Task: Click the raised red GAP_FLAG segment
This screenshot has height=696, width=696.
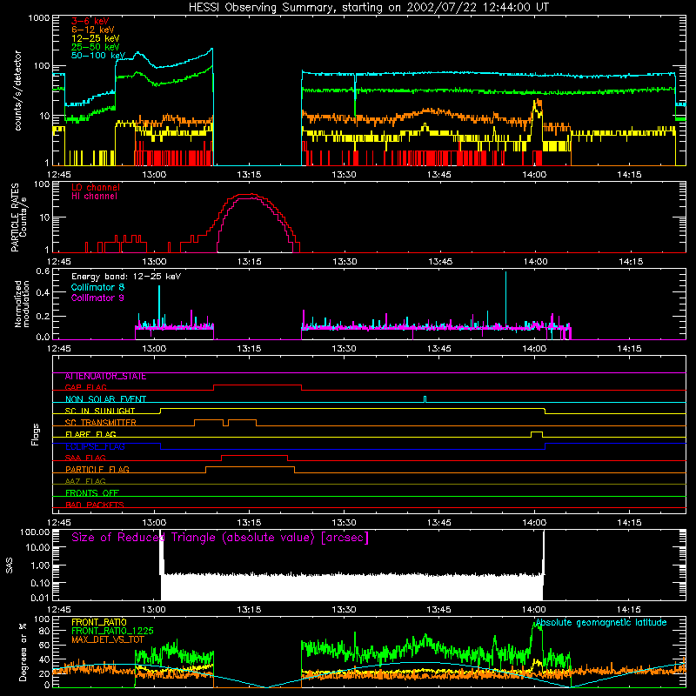Action: coord(258,385)
